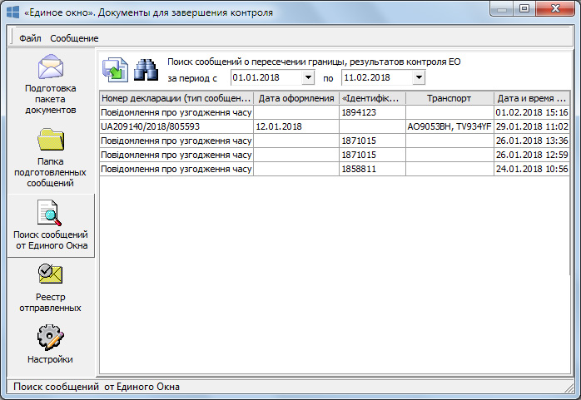581x400 pixels.
Task: Expand the end date 11.02.2018 dropdown
Action: click(x=418, y=77)
